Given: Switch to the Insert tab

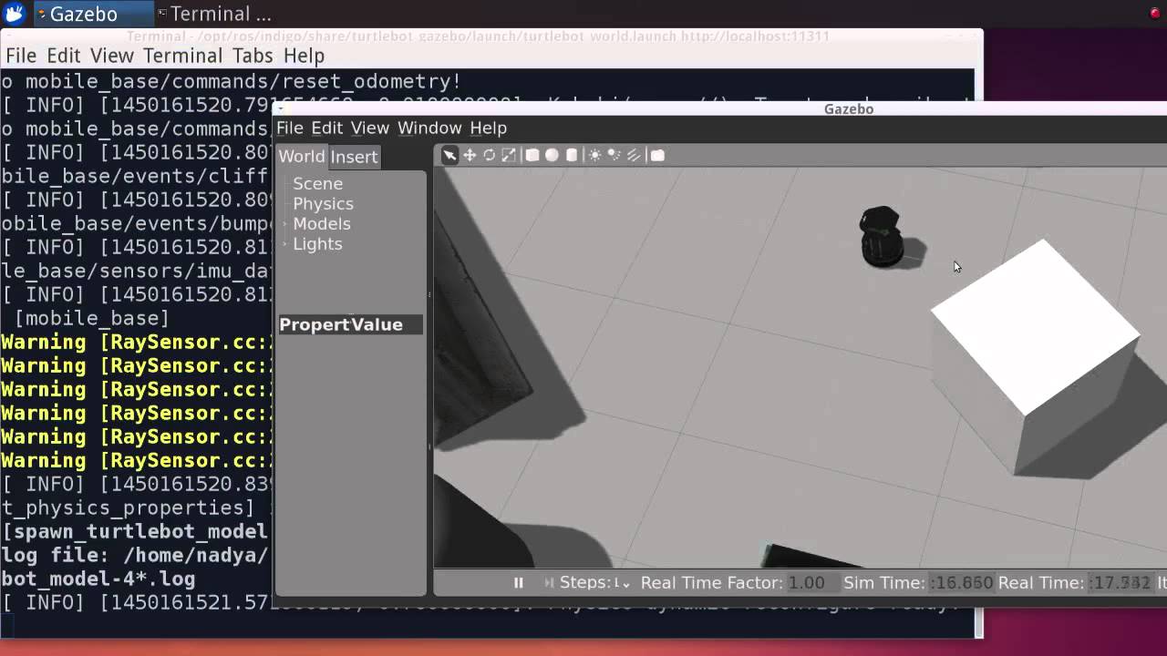Looking at the screenshot, I should tap(354, 157).
